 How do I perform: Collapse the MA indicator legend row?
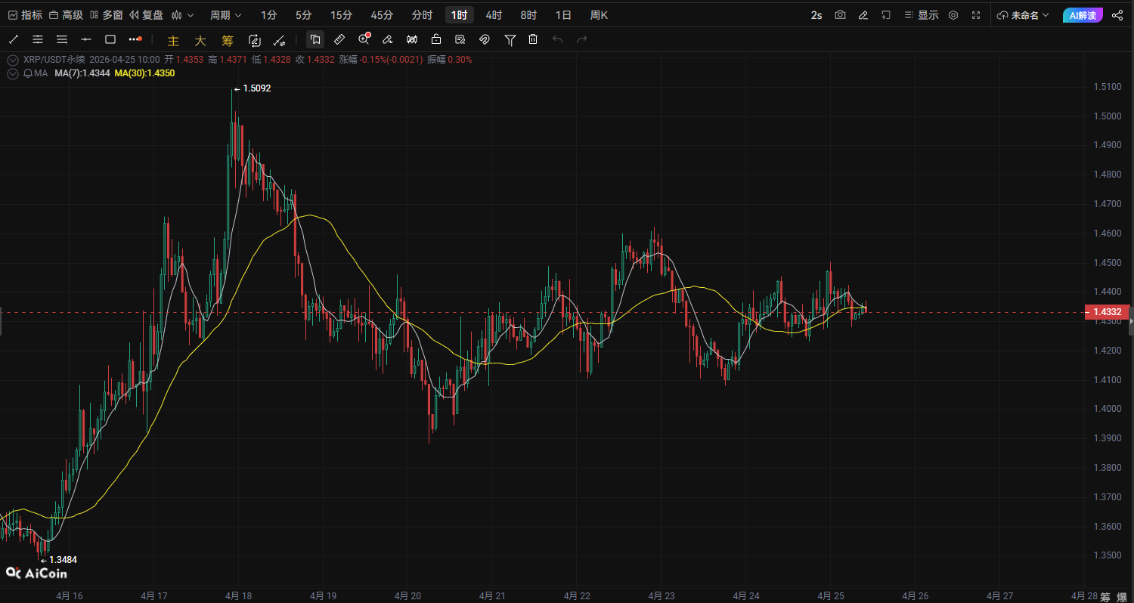point(12,73)
